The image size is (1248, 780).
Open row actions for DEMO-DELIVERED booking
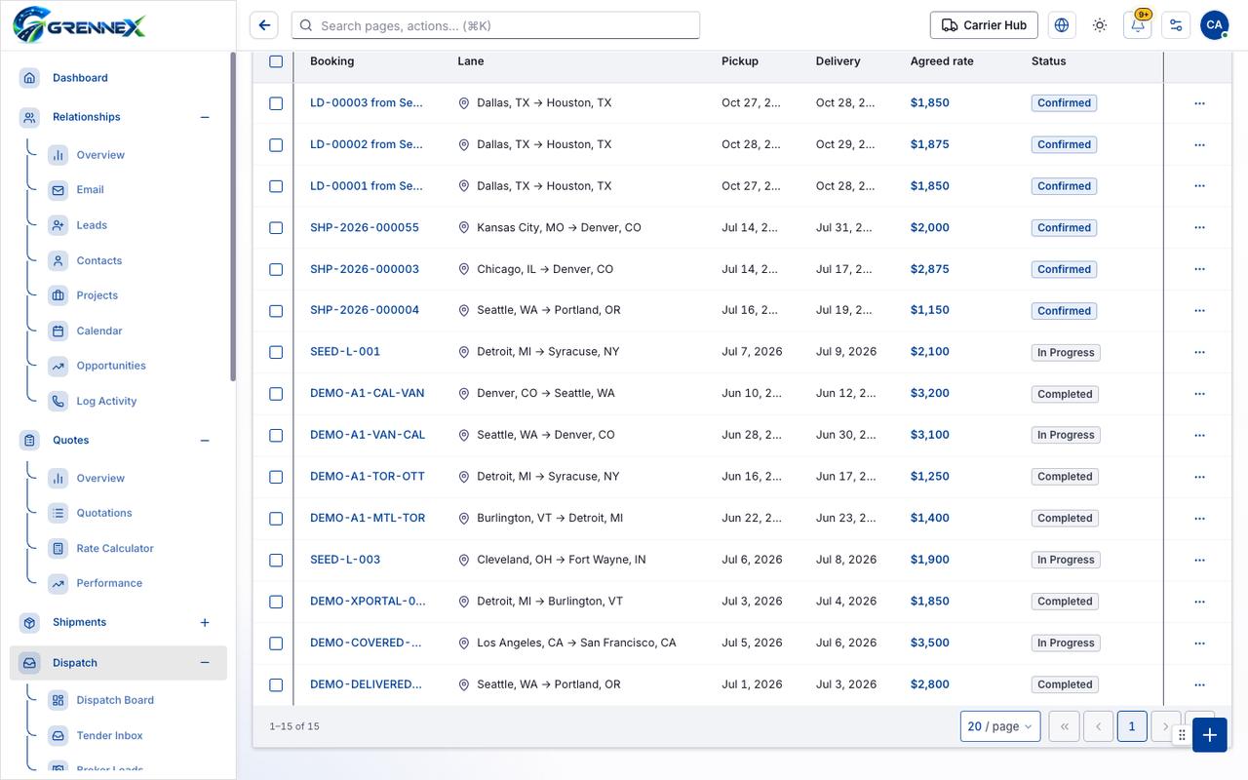pos(1199,684)
